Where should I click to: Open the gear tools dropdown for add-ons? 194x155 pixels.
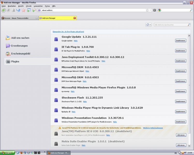(148, 25)
